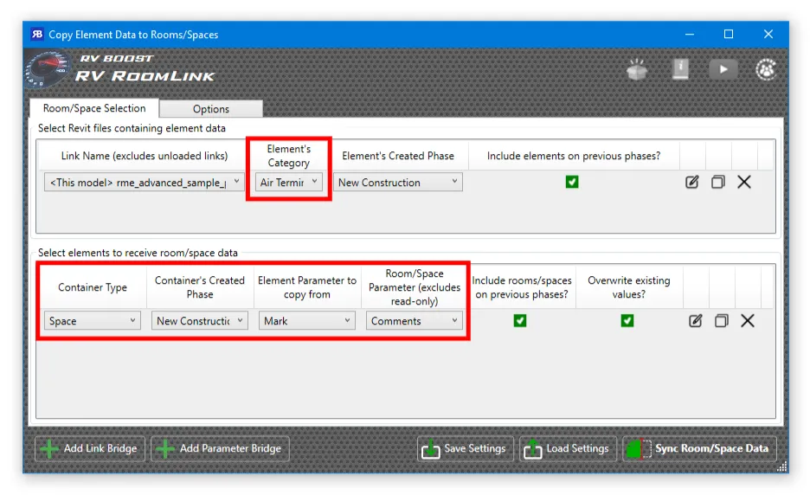Open the Comments parameter dropdown
The image size is (810, 495).
tap(415, 321)
